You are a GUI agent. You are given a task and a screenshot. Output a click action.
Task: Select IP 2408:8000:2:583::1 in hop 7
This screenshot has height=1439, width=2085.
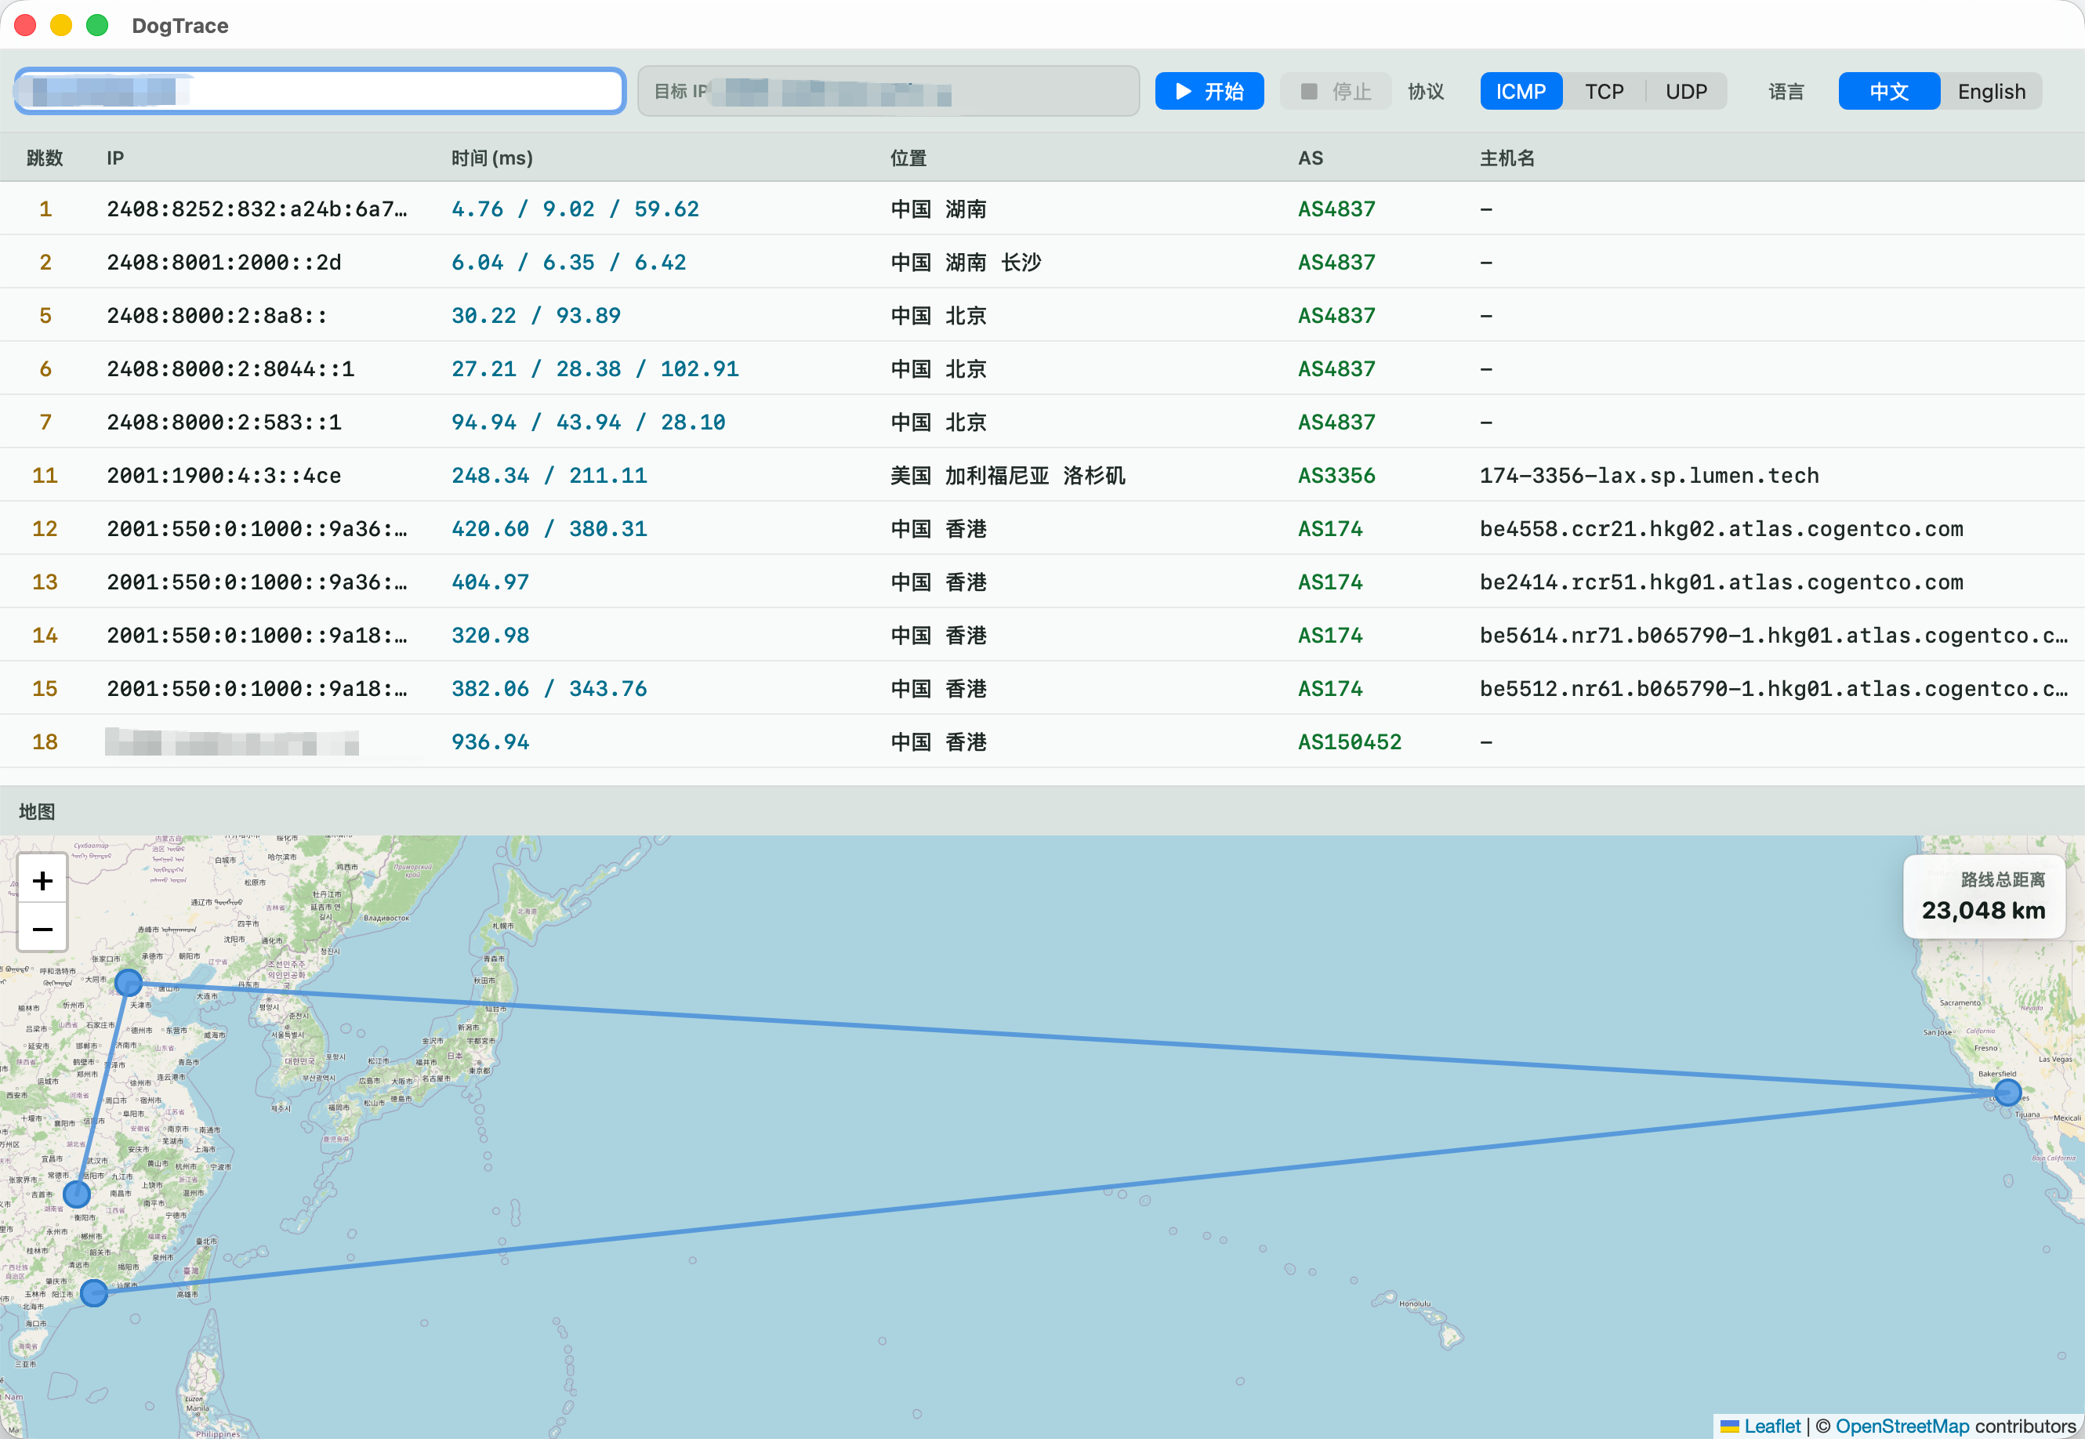[224, 422]
